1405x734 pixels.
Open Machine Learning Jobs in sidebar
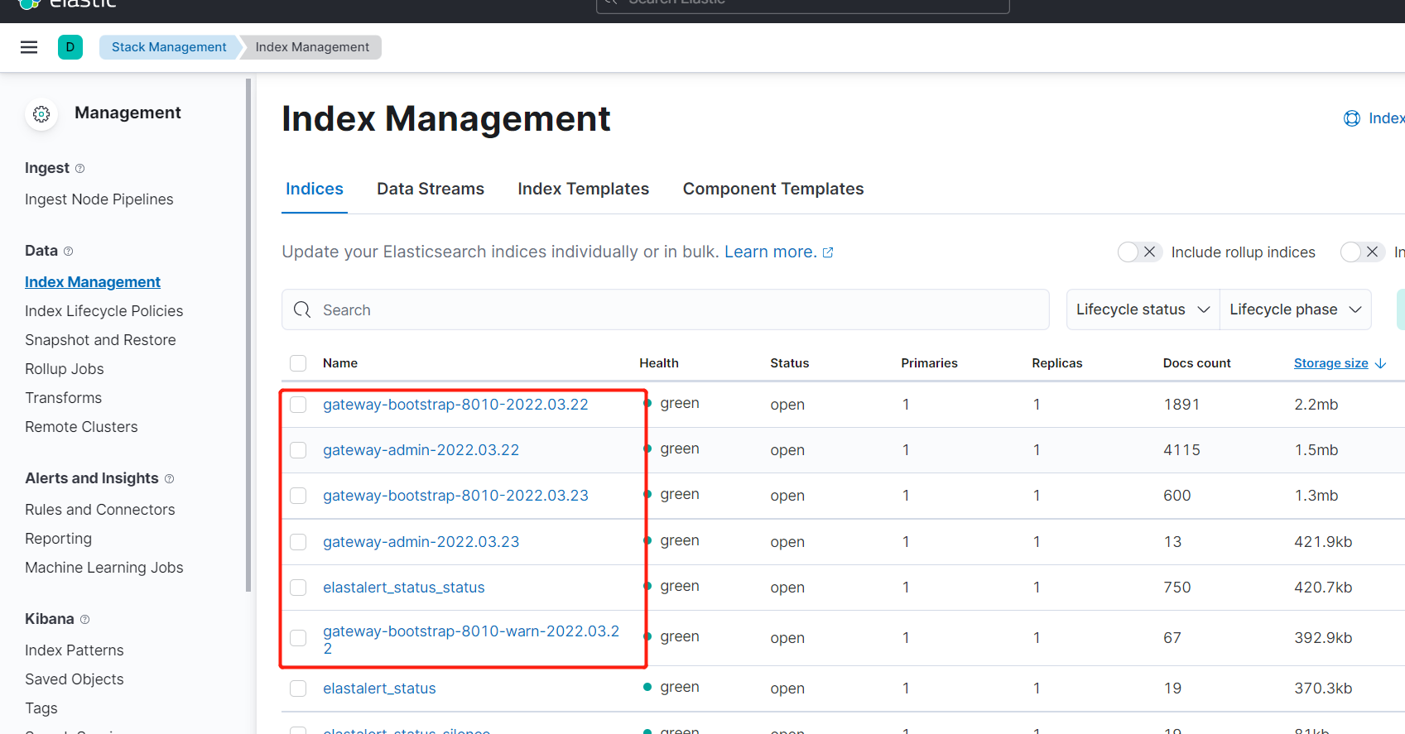(x=104, y=568)
